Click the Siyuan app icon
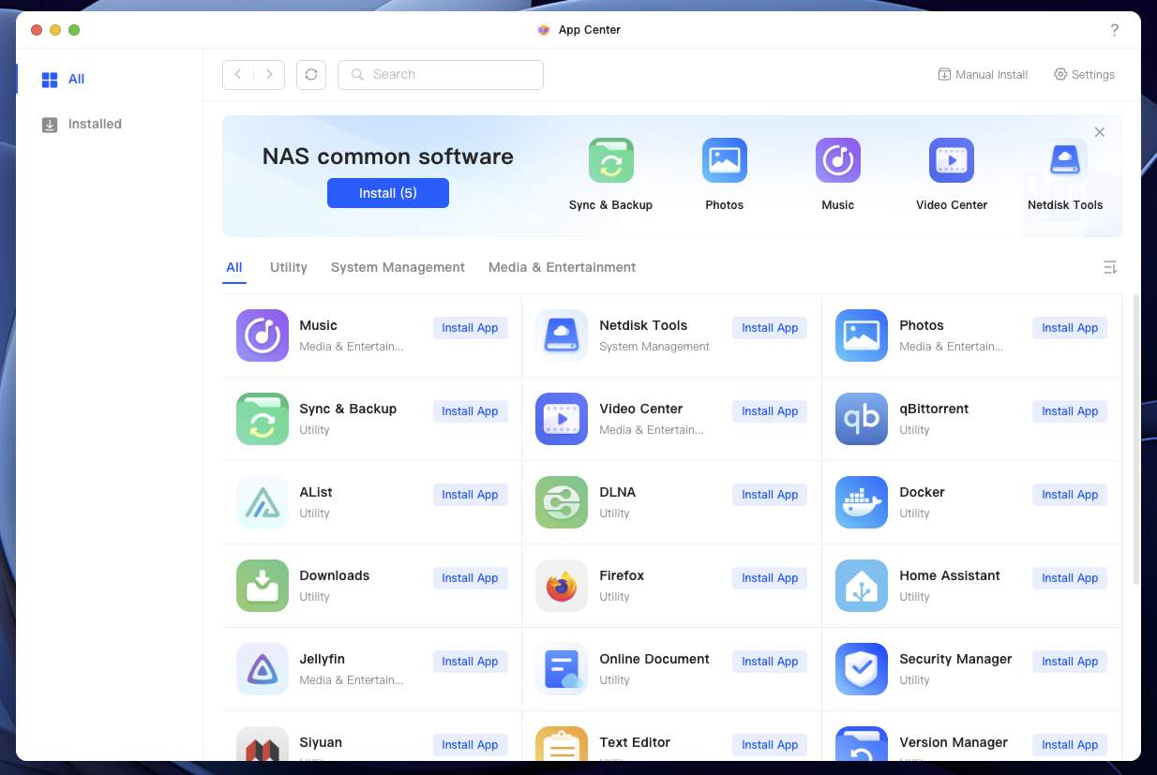 click(263, 744)
